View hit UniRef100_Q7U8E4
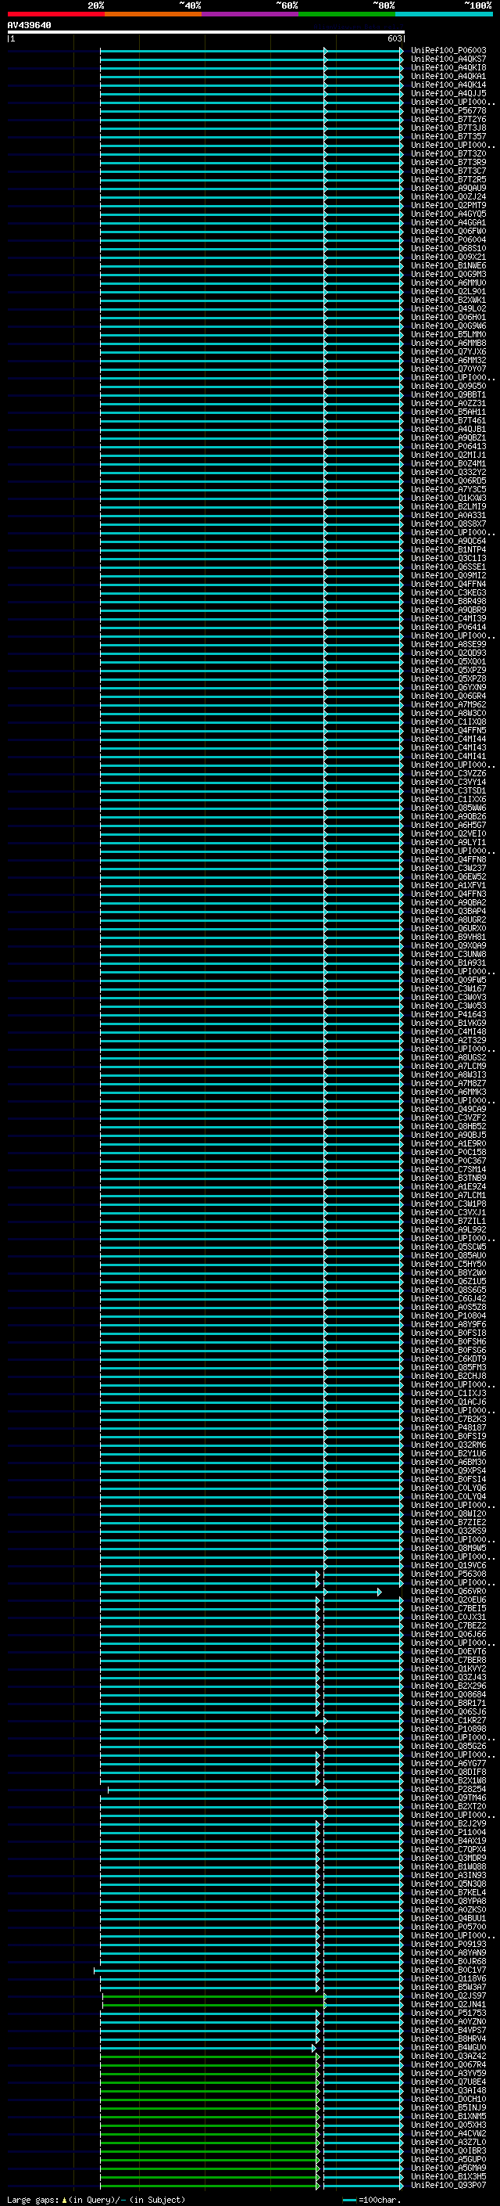500x2206 pixels. pos(448,2081)
